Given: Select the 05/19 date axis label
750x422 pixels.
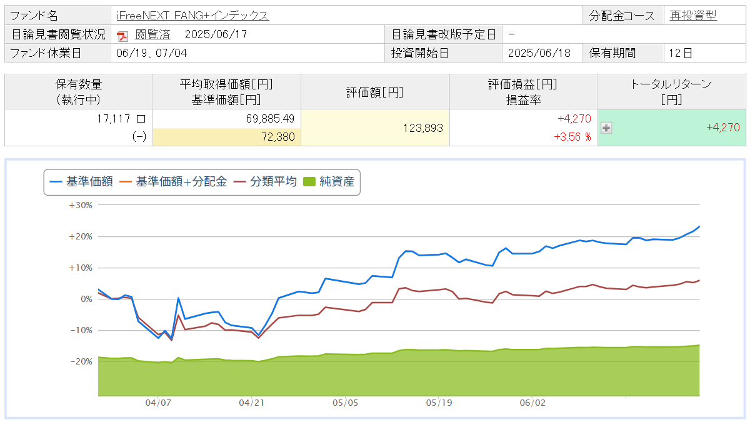Looking at the screenshot, I should pos(439,403).
